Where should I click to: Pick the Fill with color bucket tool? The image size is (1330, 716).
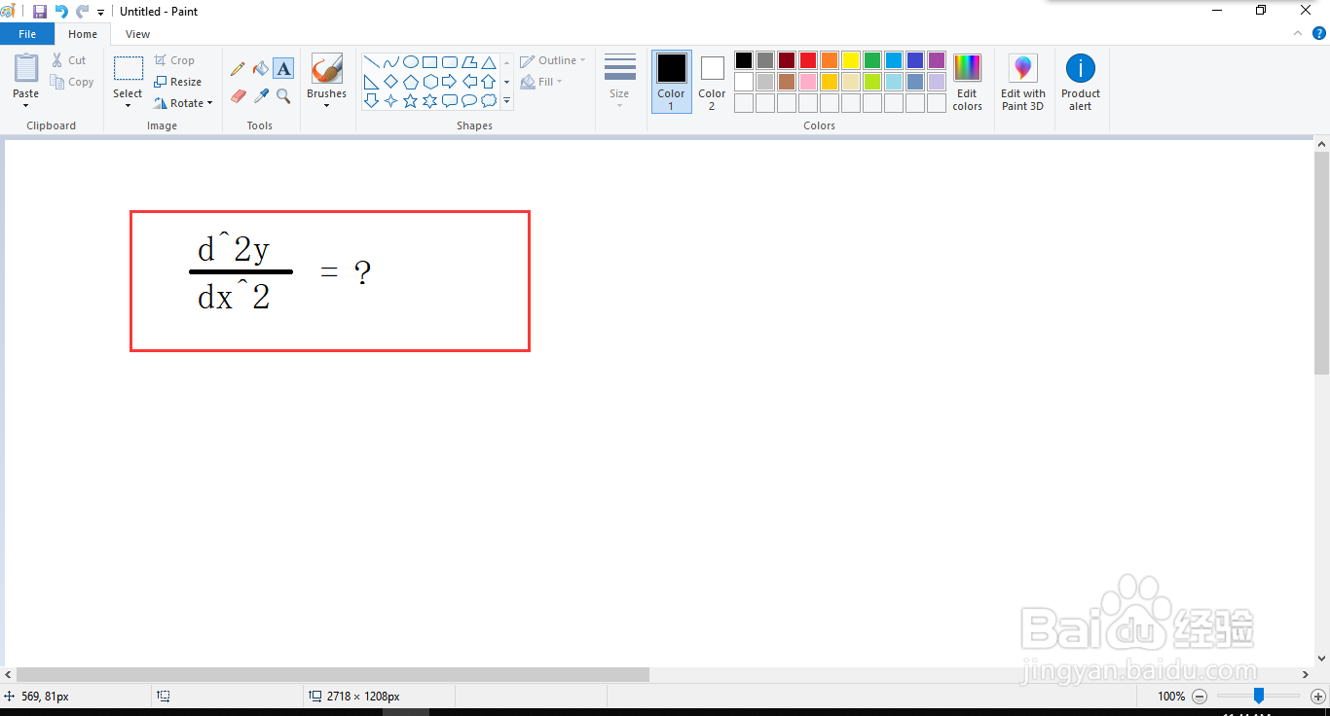click(260, 69)
